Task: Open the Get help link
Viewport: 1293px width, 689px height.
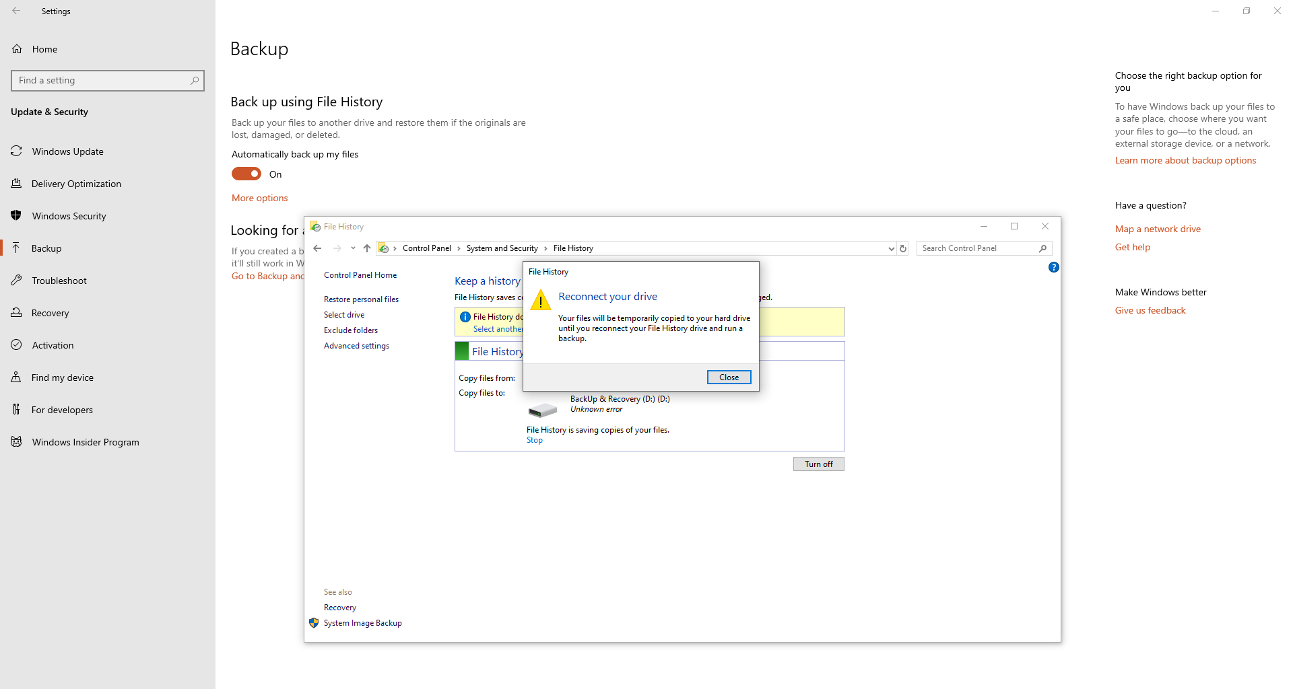Action: [1132, 247]
